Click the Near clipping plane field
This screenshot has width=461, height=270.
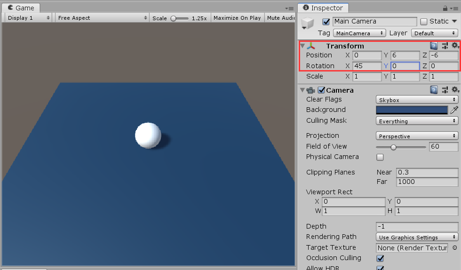(427, 172)
